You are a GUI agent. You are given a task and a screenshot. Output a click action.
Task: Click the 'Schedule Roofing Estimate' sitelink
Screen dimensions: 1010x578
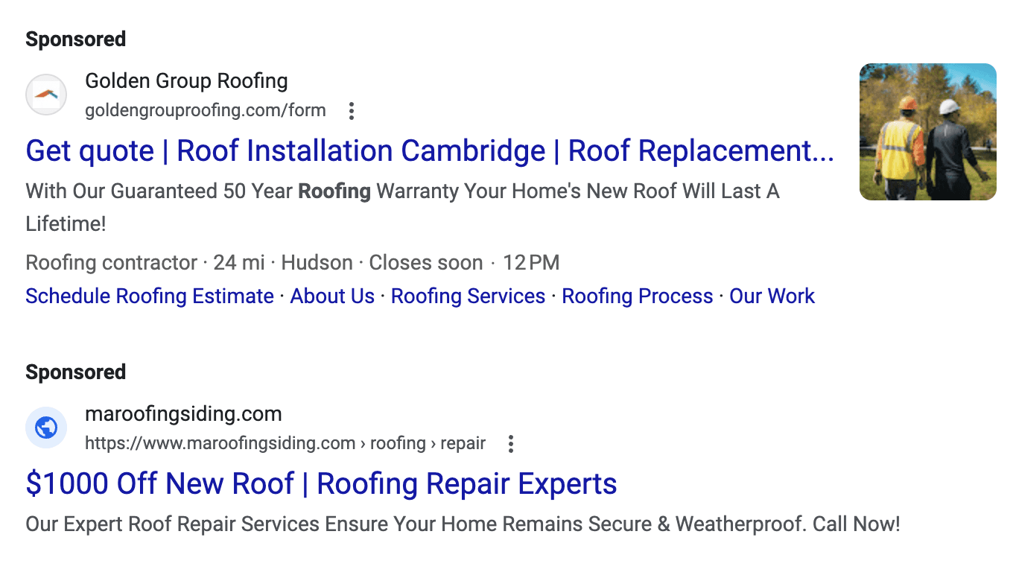point(149,296)
